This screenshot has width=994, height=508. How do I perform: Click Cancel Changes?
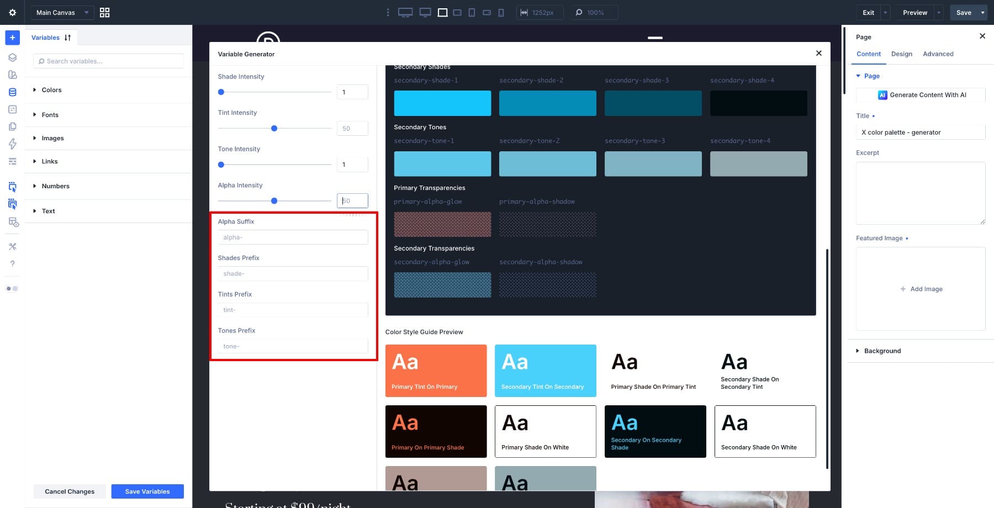70,491
